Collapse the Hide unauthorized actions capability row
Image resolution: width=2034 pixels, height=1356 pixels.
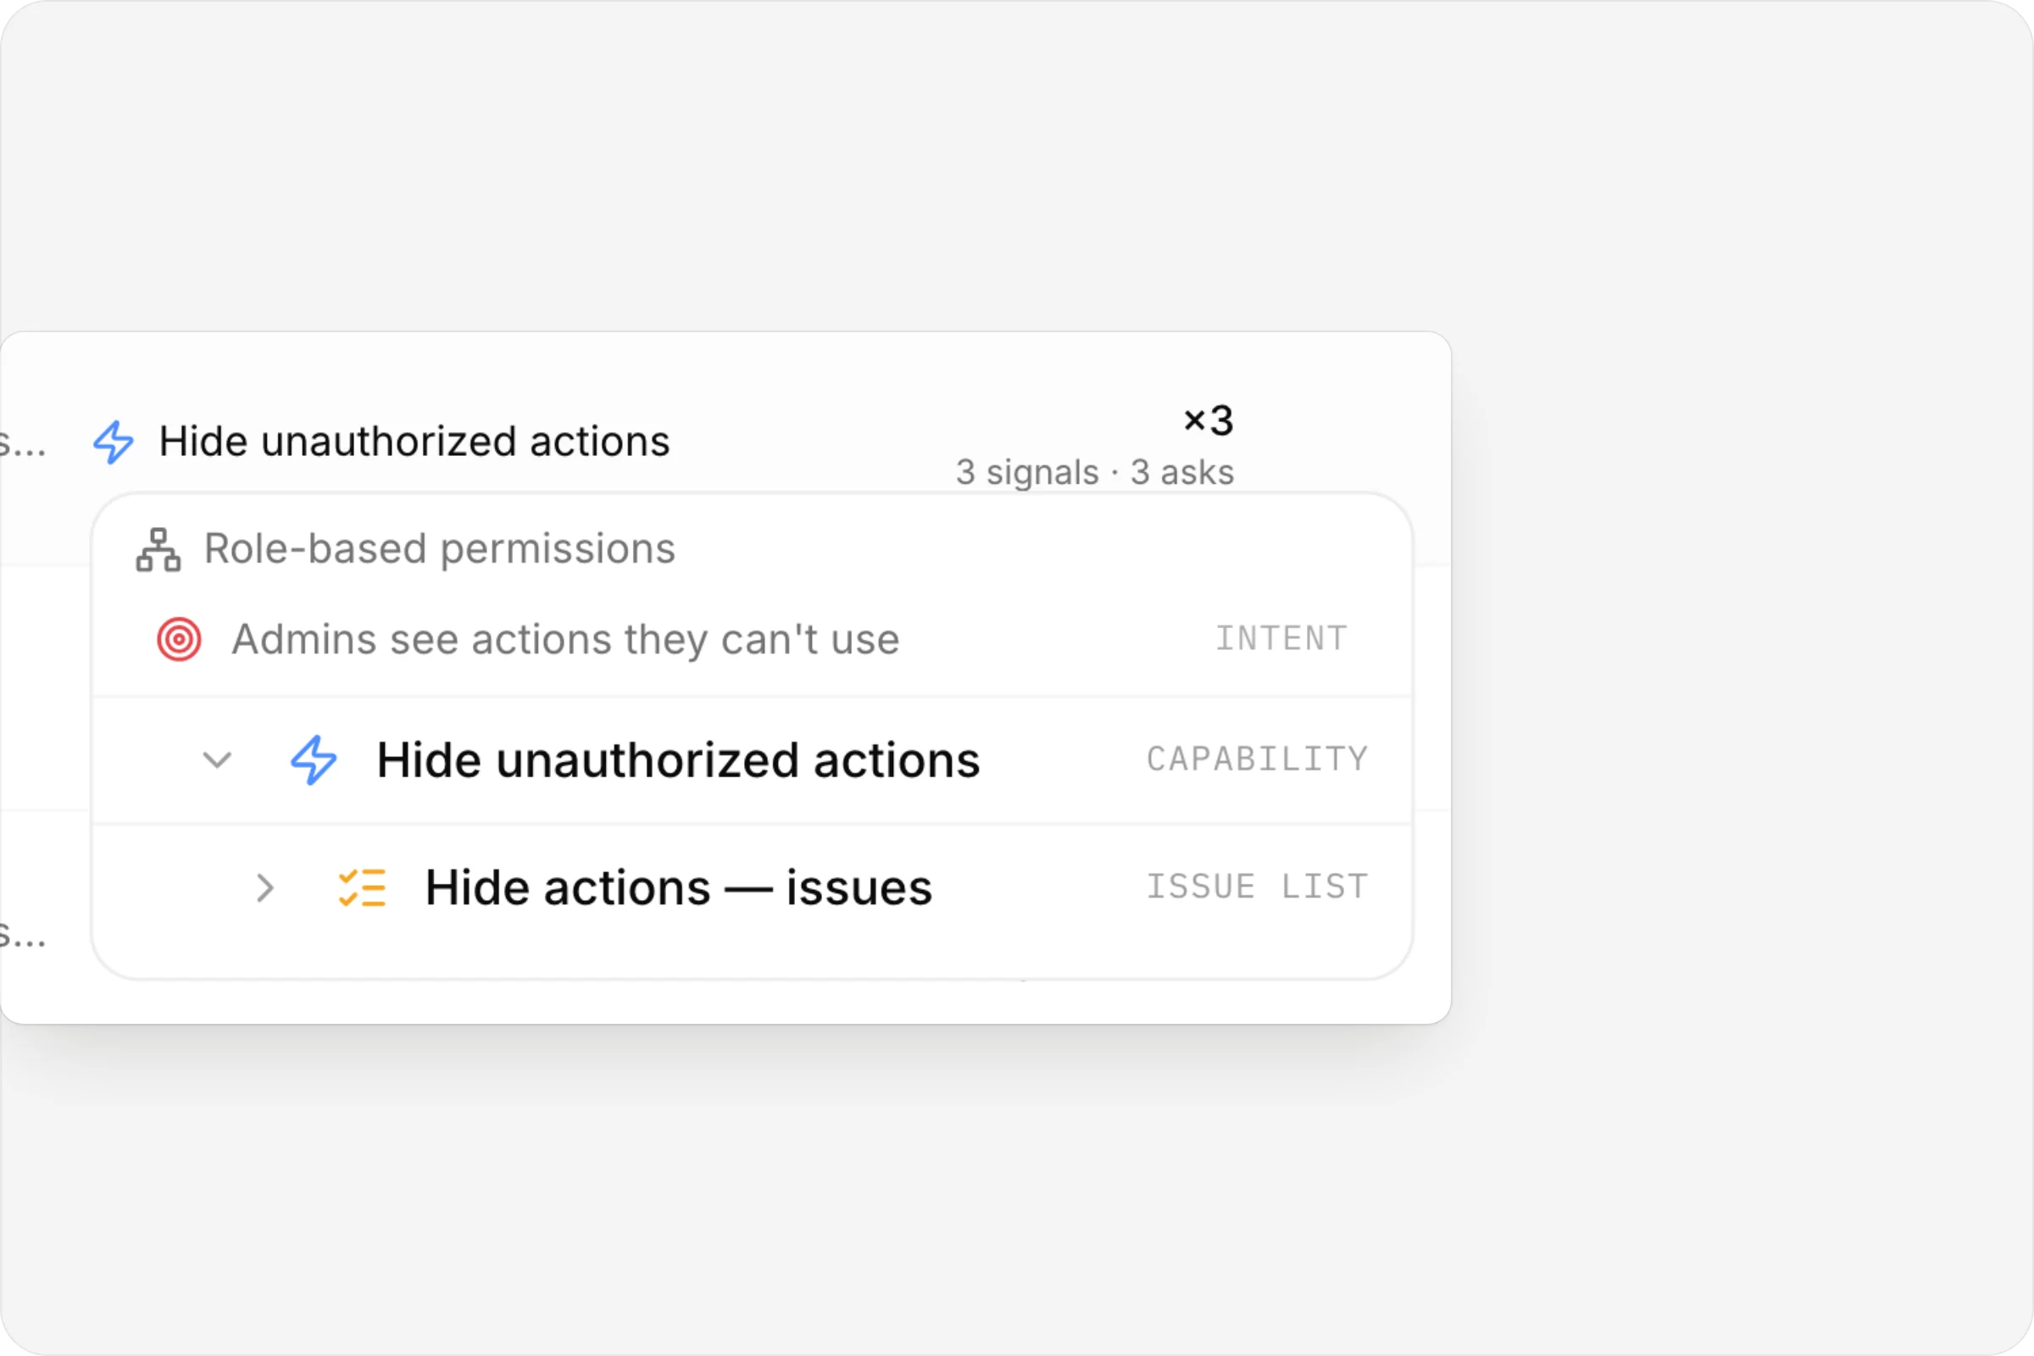click(217, 760)
